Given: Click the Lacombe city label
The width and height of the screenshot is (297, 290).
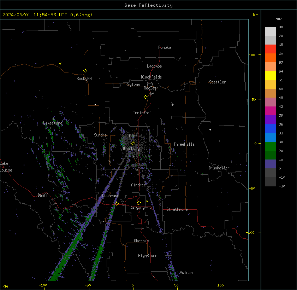Looking at the screenshot, I should click(154, 66).
